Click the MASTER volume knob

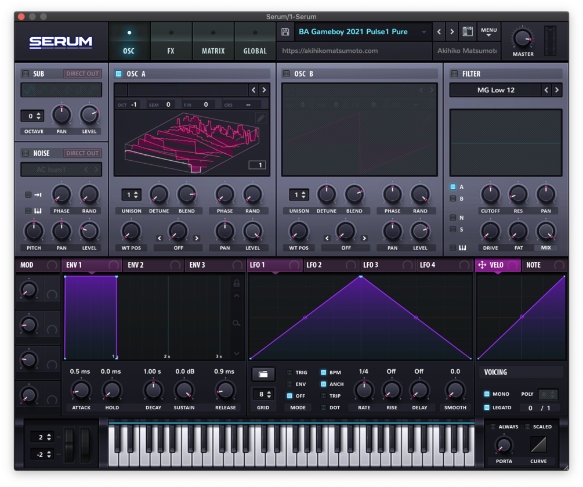(x=523, y=39)
